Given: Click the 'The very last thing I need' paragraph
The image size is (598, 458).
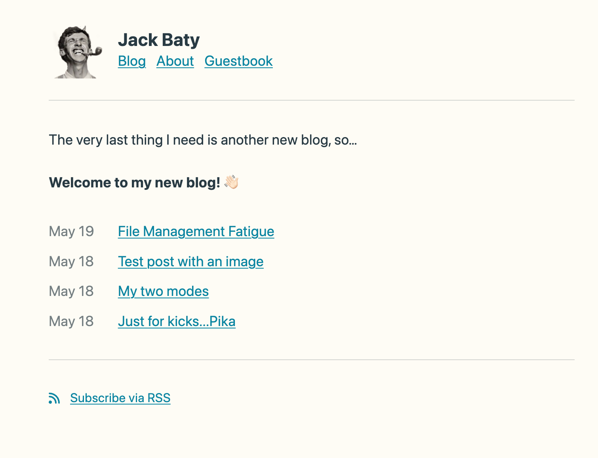Looking at the screenshot, I should [x=203, y=140].
